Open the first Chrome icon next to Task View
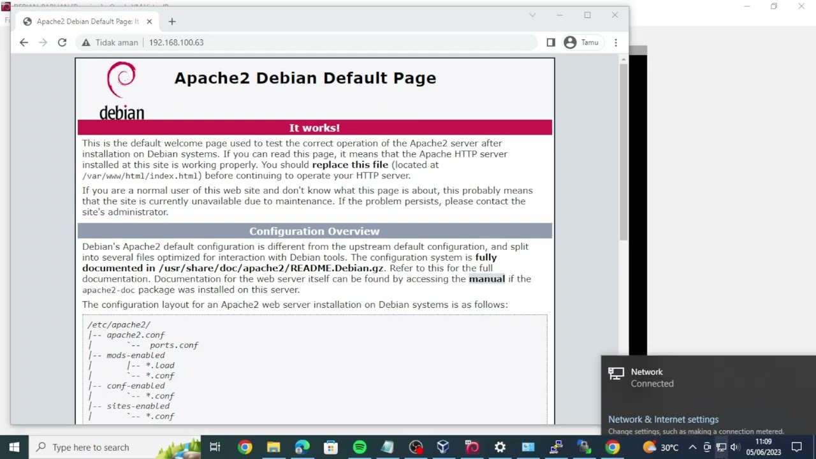816x459 pixels. tap(245, 447)
